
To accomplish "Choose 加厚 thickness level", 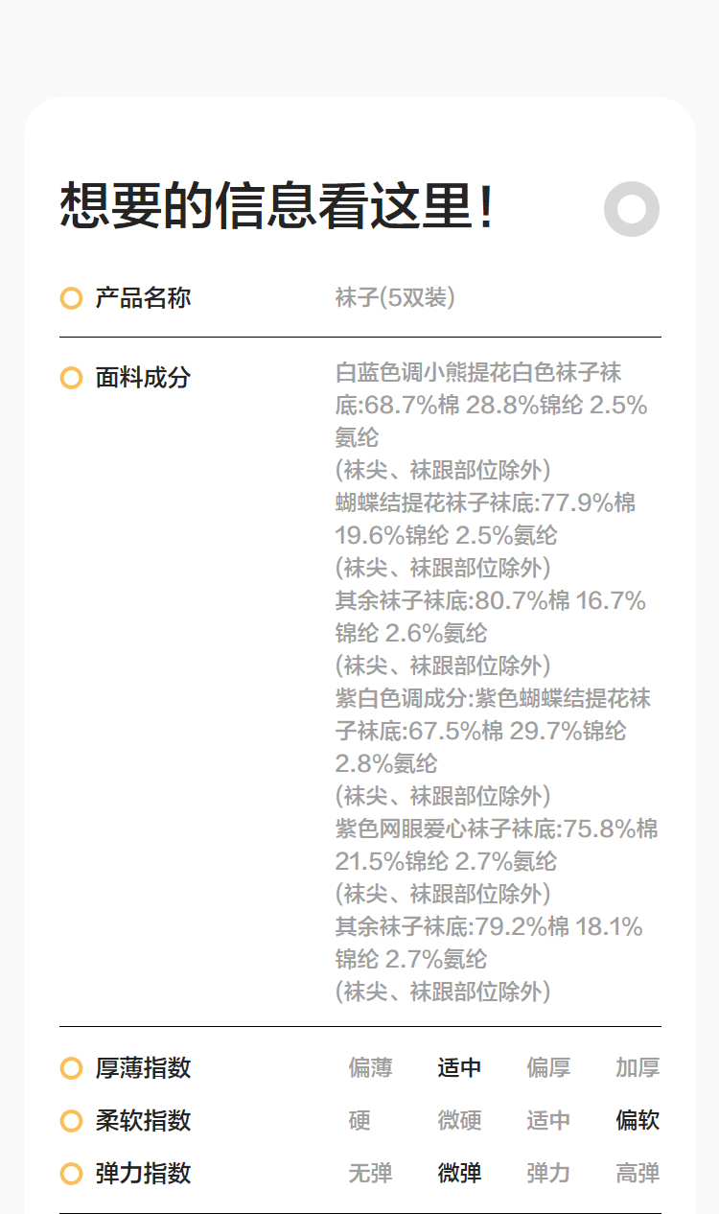I will coord(638,1068).
